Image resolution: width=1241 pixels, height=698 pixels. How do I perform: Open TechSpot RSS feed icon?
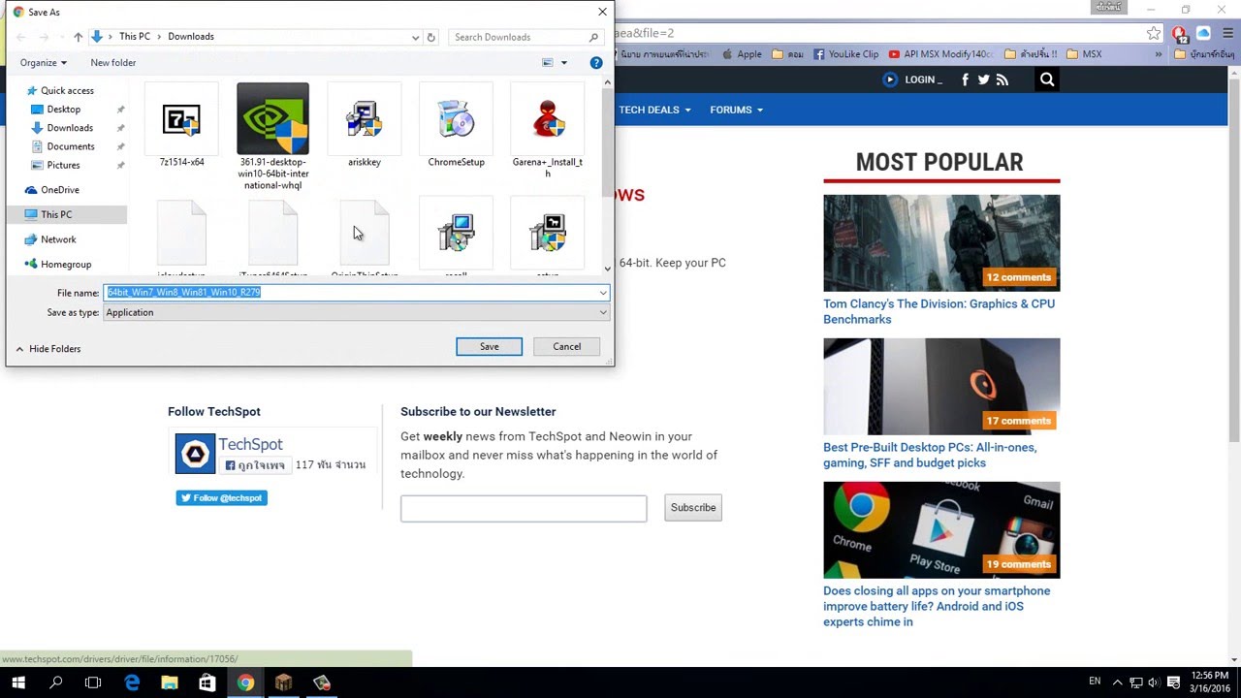pos(1002,79)
